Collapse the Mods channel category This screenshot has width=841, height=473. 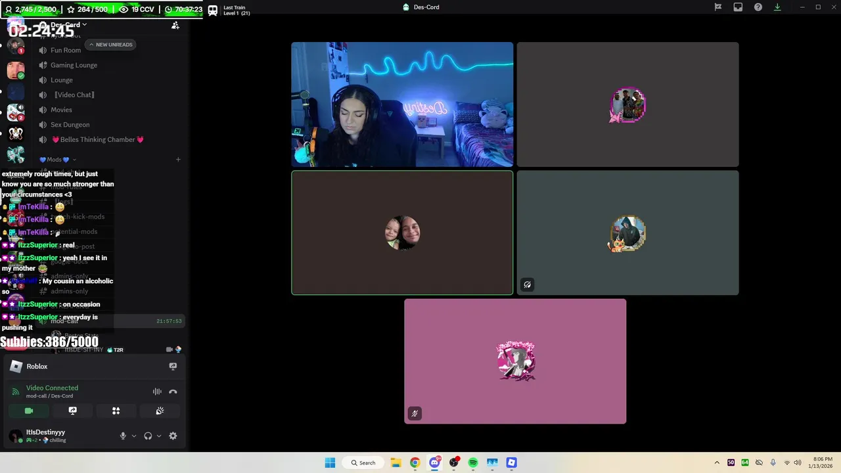[x=58, y=160]
